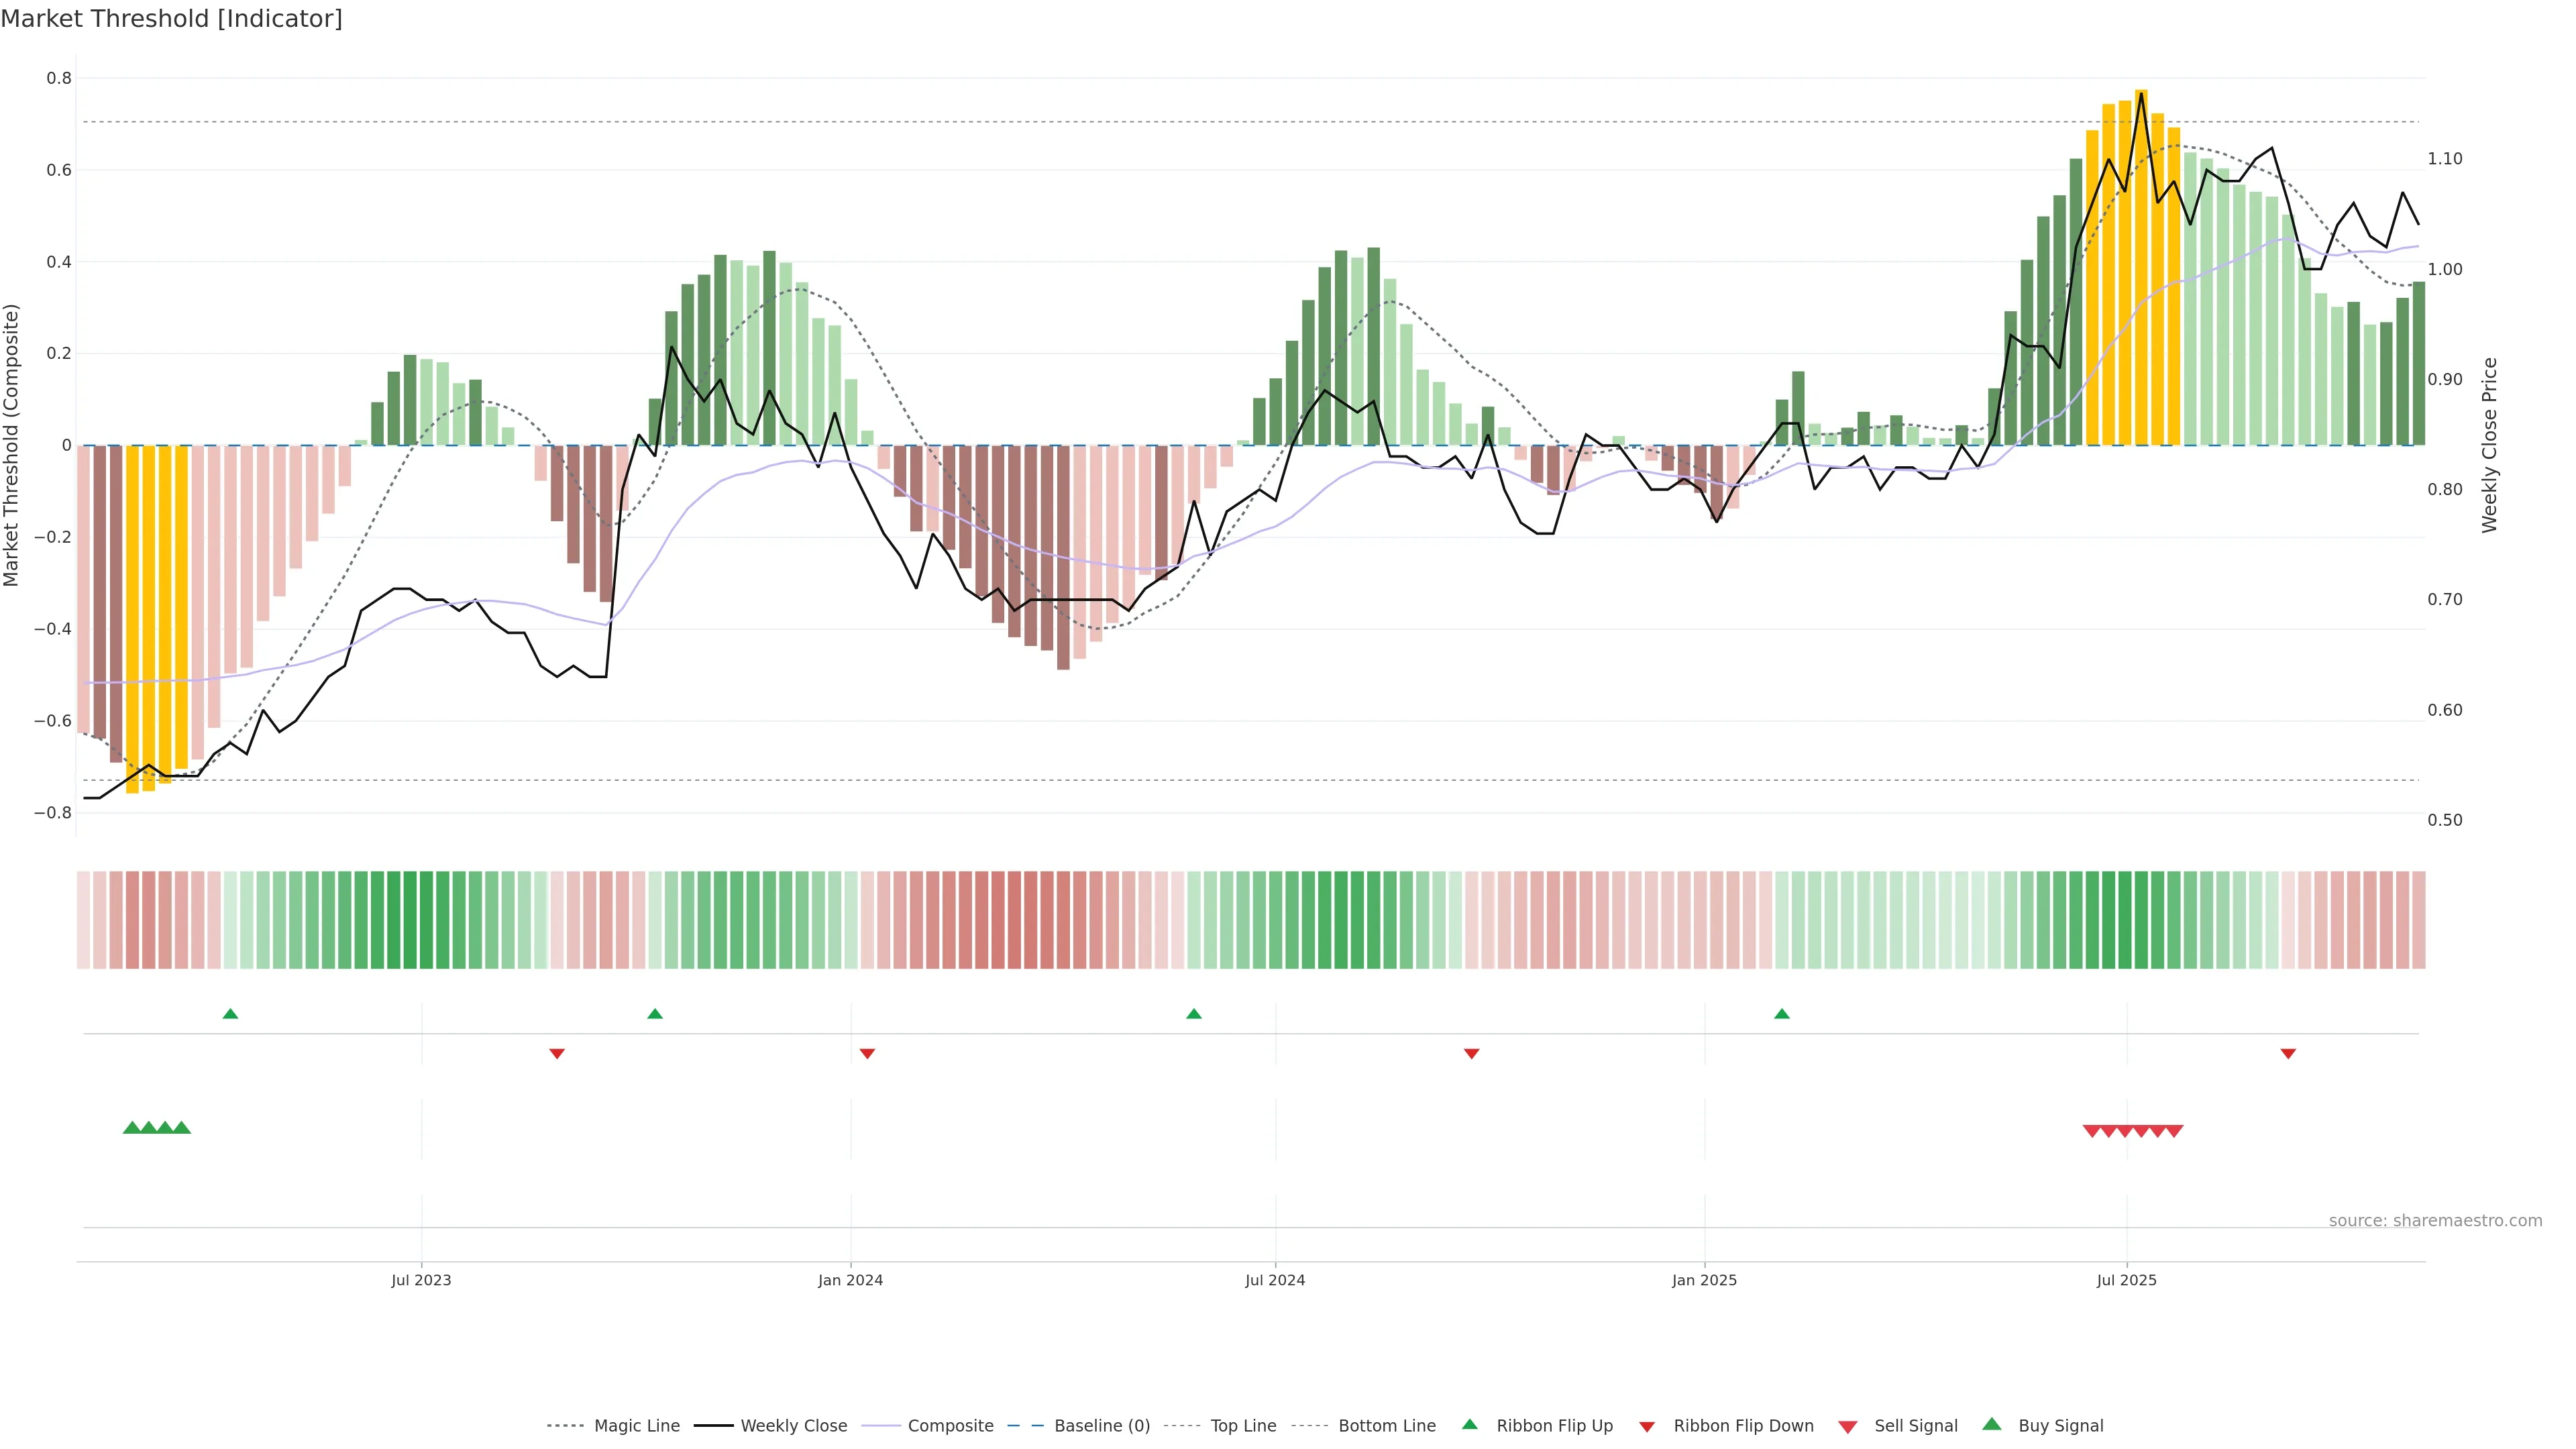Click the ribbon flip up marker after Jan 2025
The height and width of the screenshot is (1449, 2576).
click(x=1781, y=1014)
